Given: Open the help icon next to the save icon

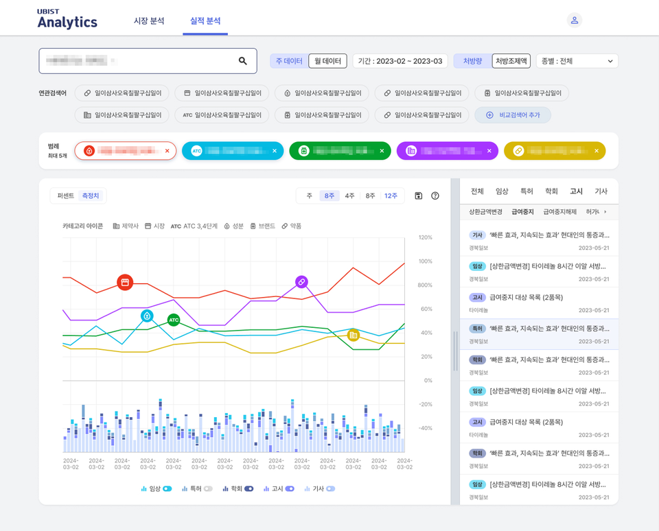Looking at the screenshot, I should click(435, 196).
